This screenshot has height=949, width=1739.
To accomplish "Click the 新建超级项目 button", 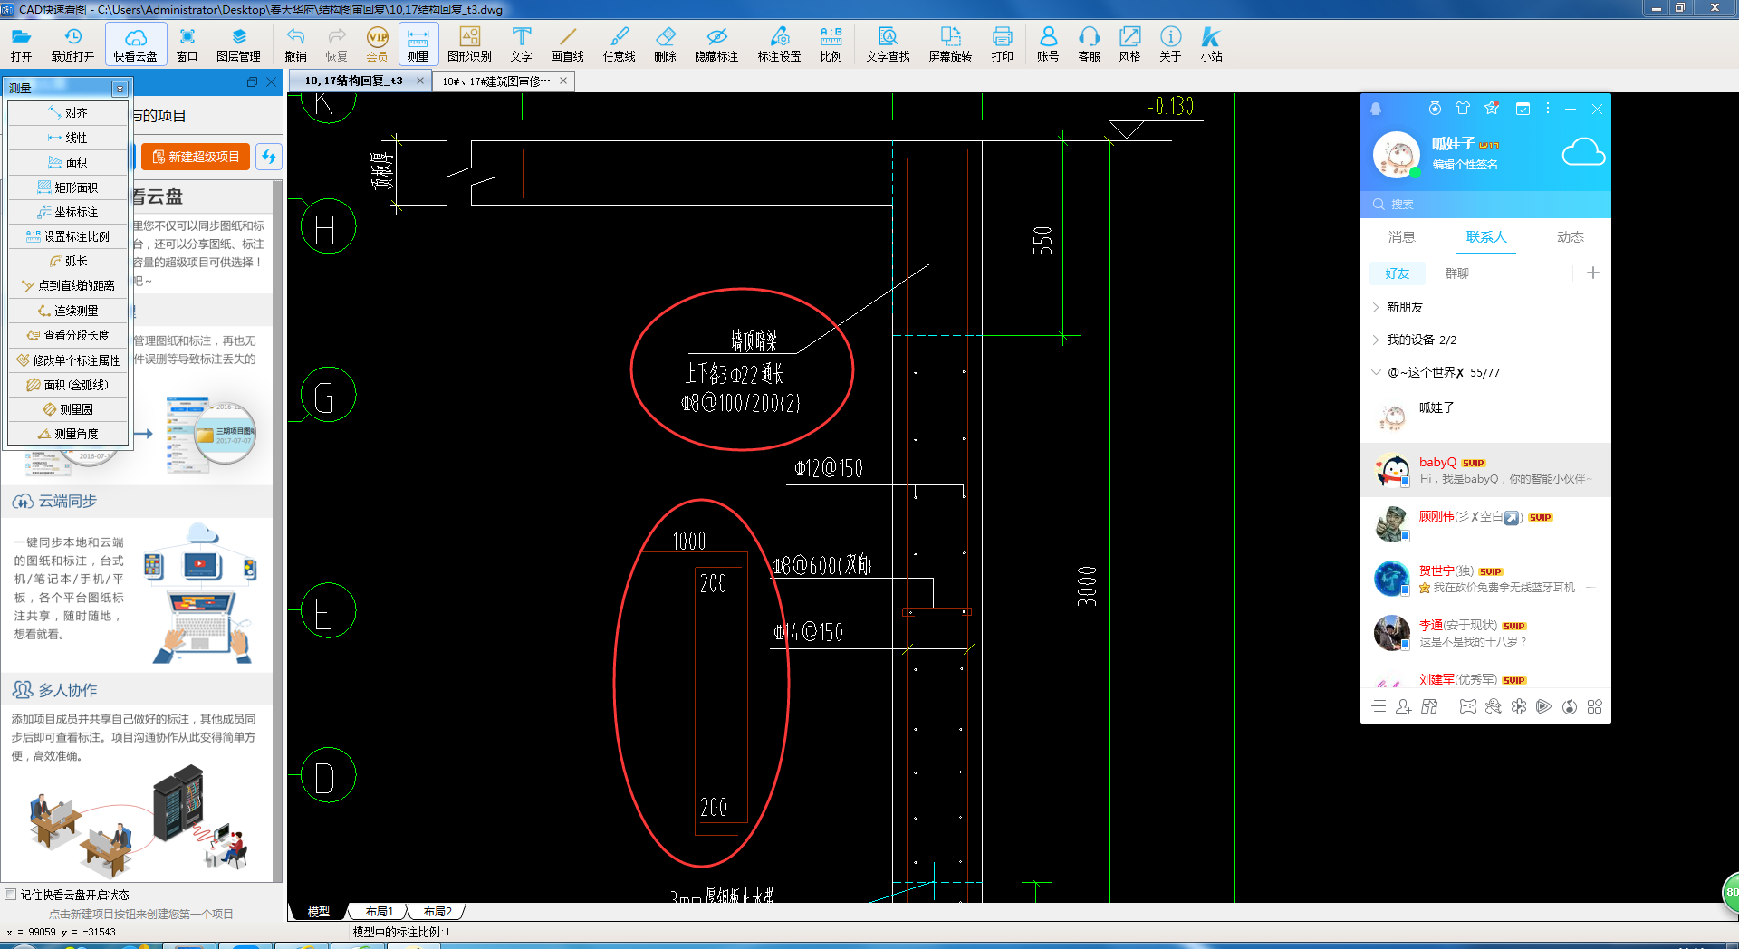I will click(x=196, y=157).
